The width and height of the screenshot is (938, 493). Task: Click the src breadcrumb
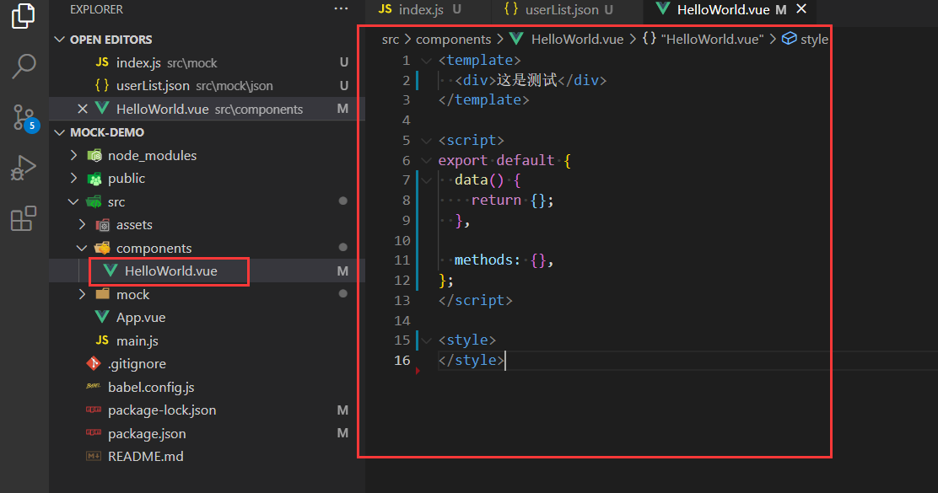pyautogui.click(x=390, y=40)
